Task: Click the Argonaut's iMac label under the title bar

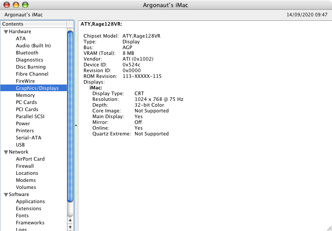Action: click(23, 15)
